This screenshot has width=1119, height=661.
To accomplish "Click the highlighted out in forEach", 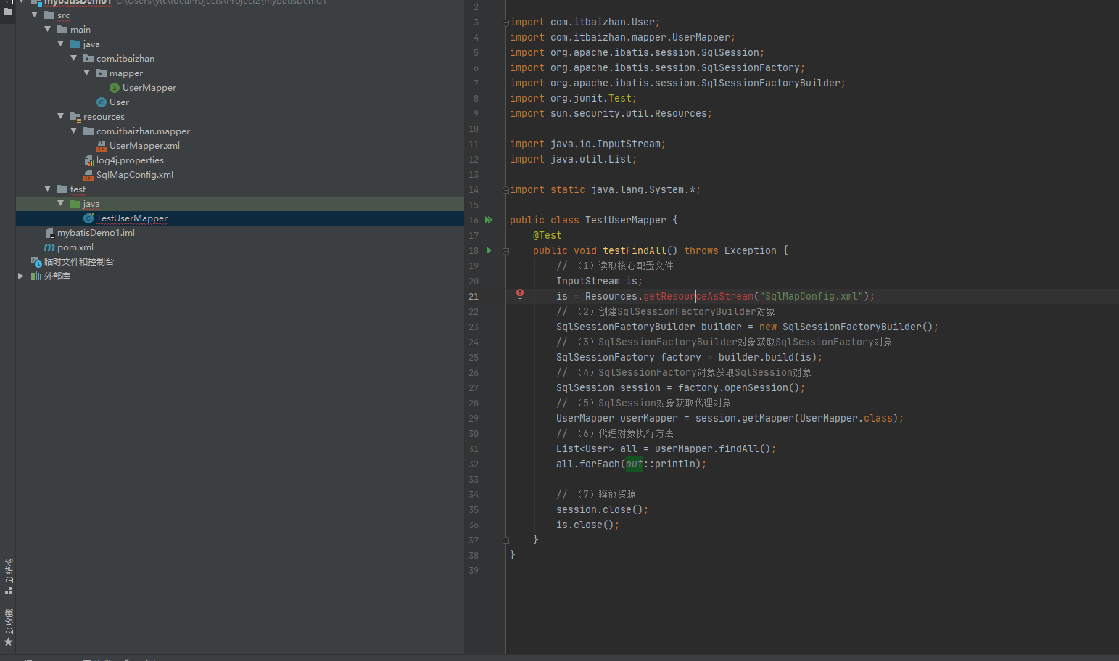I will pyautogui.click(x=635, y=464).
